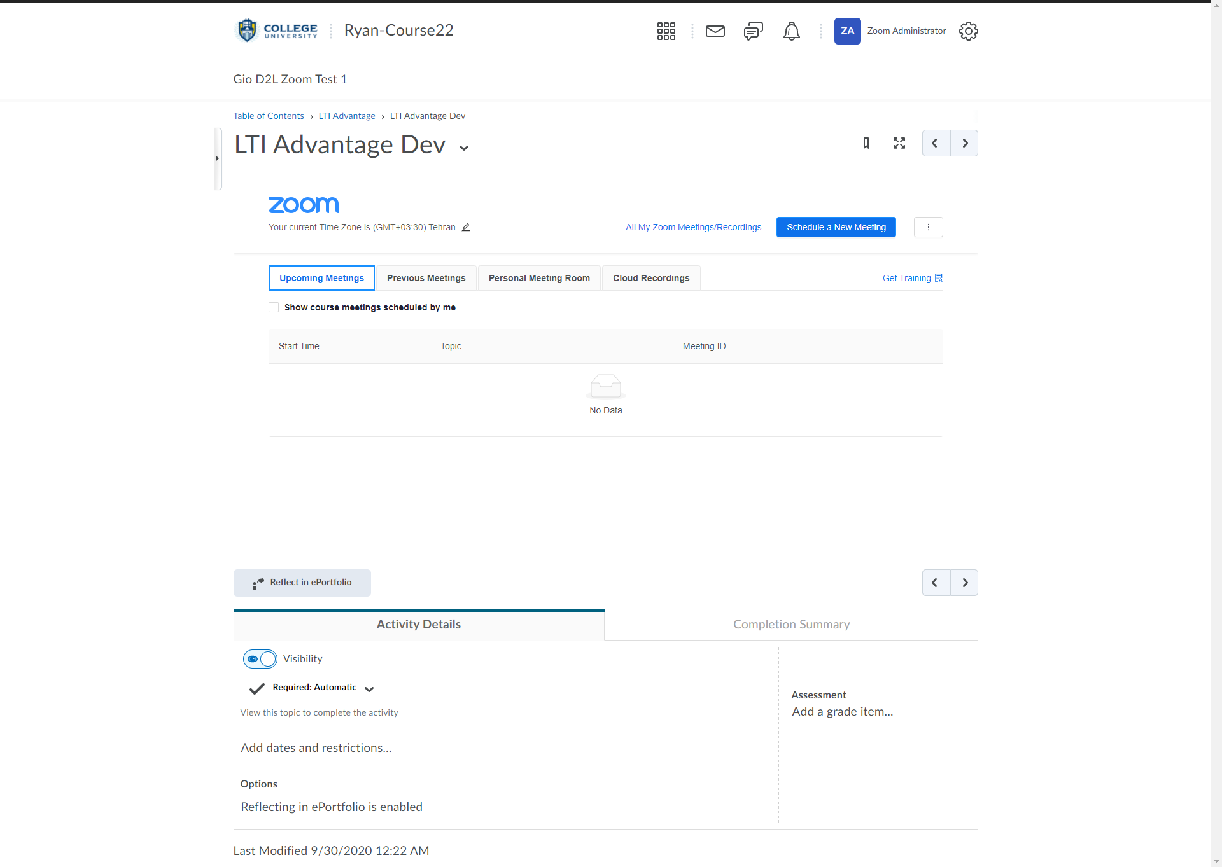Open the Required: Automatic completion dropdown
Viewport: 1222px width, 867px height.
pos(369,689)
